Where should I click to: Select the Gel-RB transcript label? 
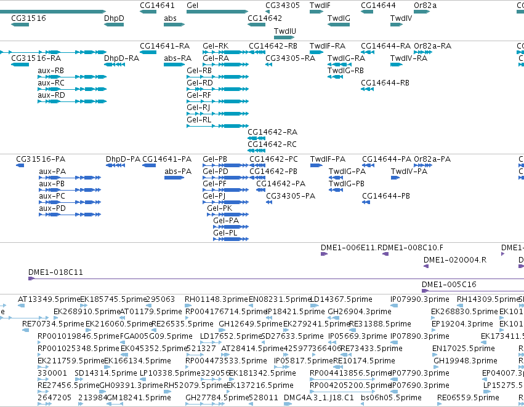point(199,70)
